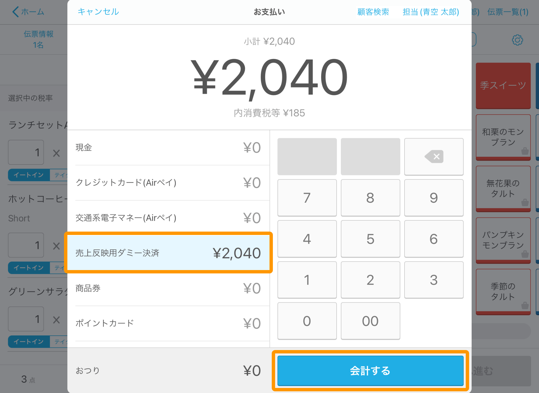
Task: Change staff via 担当 (青空 太郎)
Action: pyautogui.click(x=431, y=12)
